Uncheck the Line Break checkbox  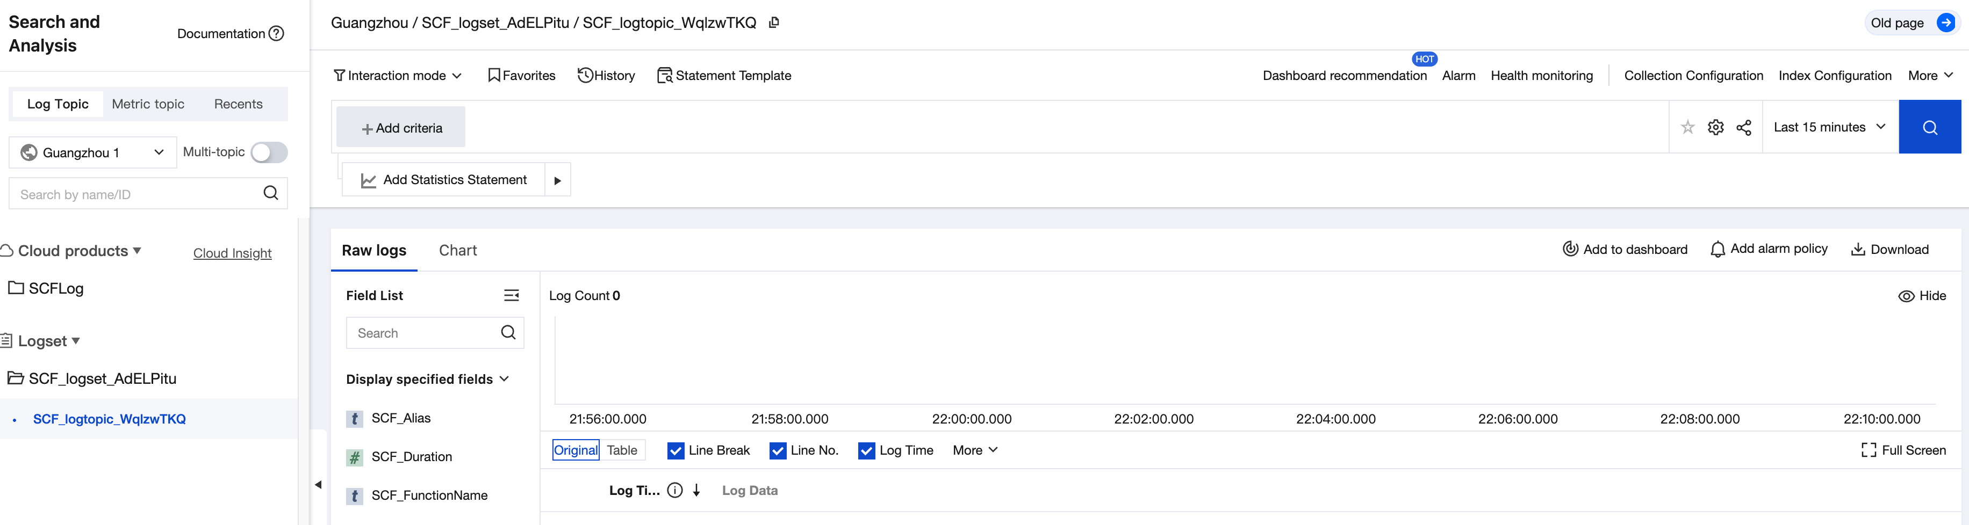coord(676,451)
